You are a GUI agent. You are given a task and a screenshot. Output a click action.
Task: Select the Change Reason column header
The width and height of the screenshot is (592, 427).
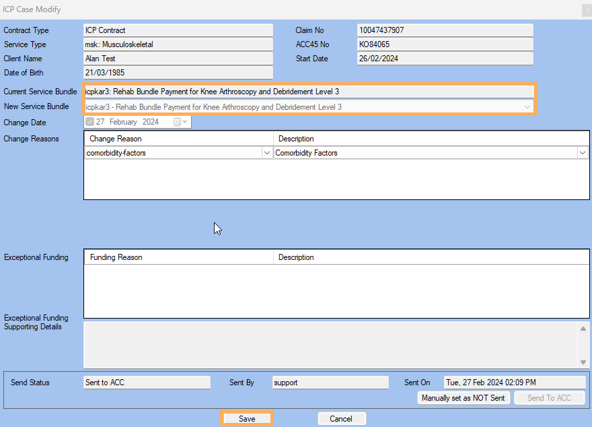[178, 139]
